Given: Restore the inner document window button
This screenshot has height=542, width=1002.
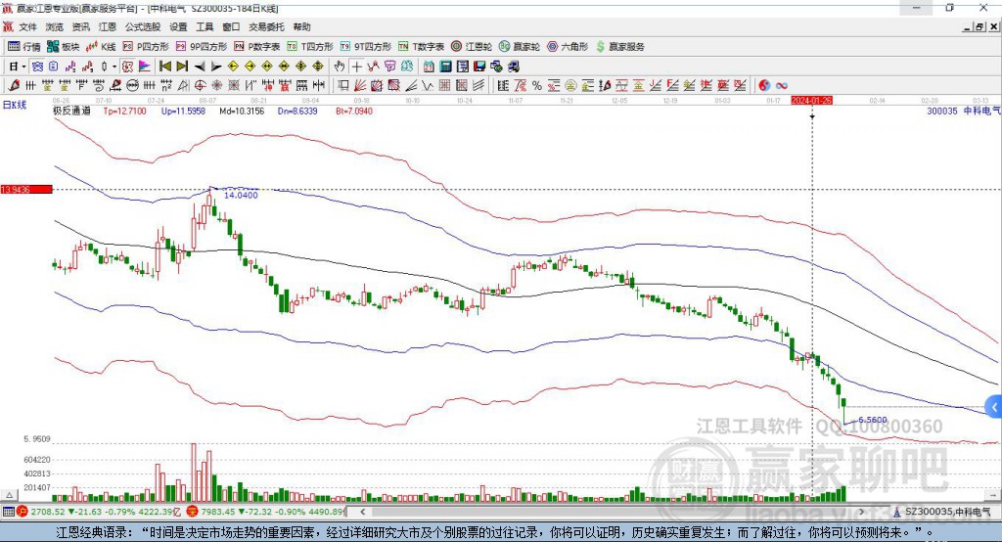Looking at the screenshot, I should (x=979, y=26).
